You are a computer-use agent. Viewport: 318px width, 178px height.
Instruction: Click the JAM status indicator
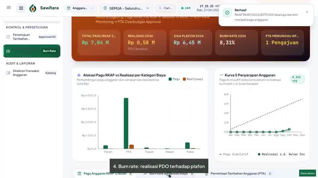[x=186, y=8]
